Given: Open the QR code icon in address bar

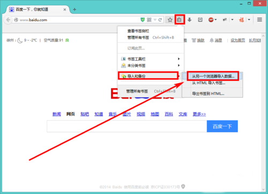Looking at the screenshot, I should point(149,20).
